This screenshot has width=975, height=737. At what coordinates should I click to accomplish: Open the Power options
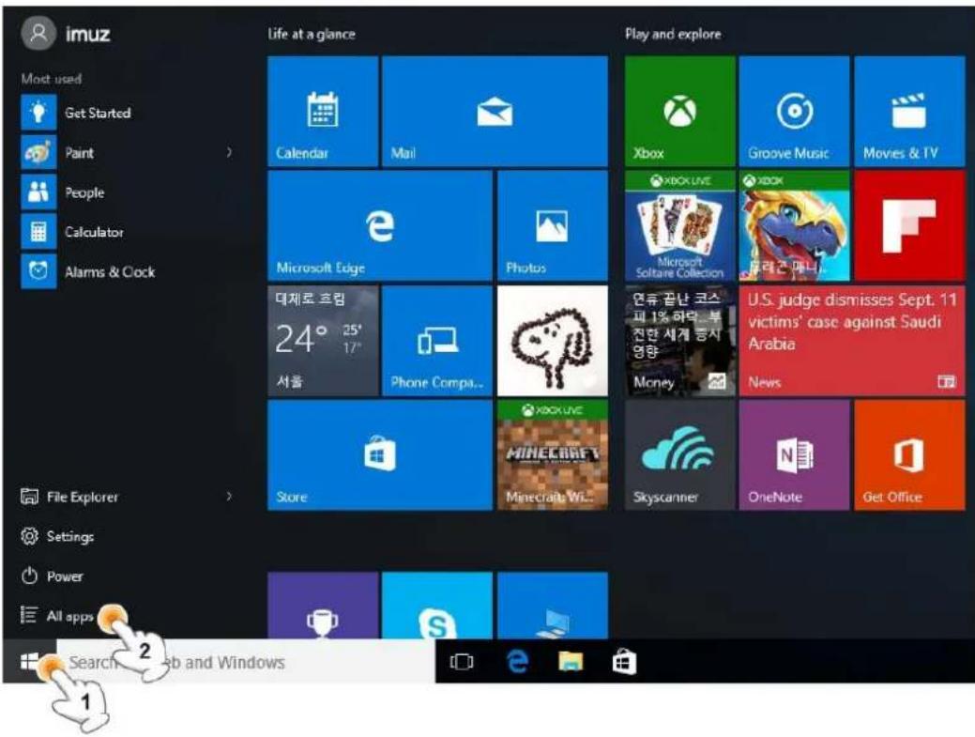click(x=52, y=576)
